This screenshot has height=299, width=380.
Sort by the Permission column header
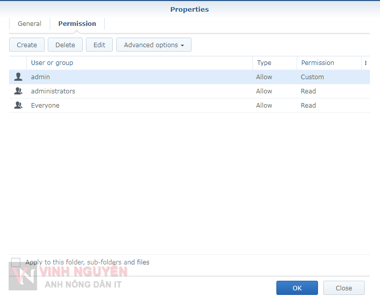[318, 63]
